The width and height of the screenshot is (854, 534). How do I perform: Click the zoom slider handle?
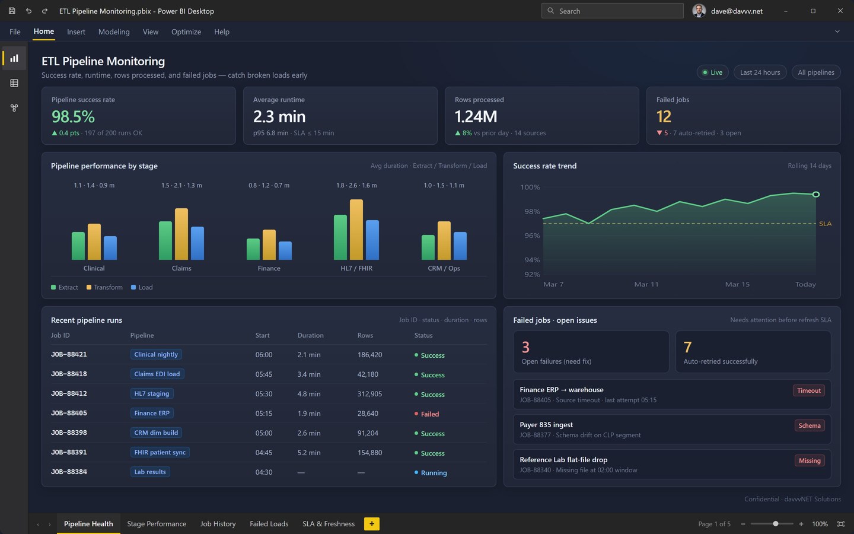pos(776,524)
